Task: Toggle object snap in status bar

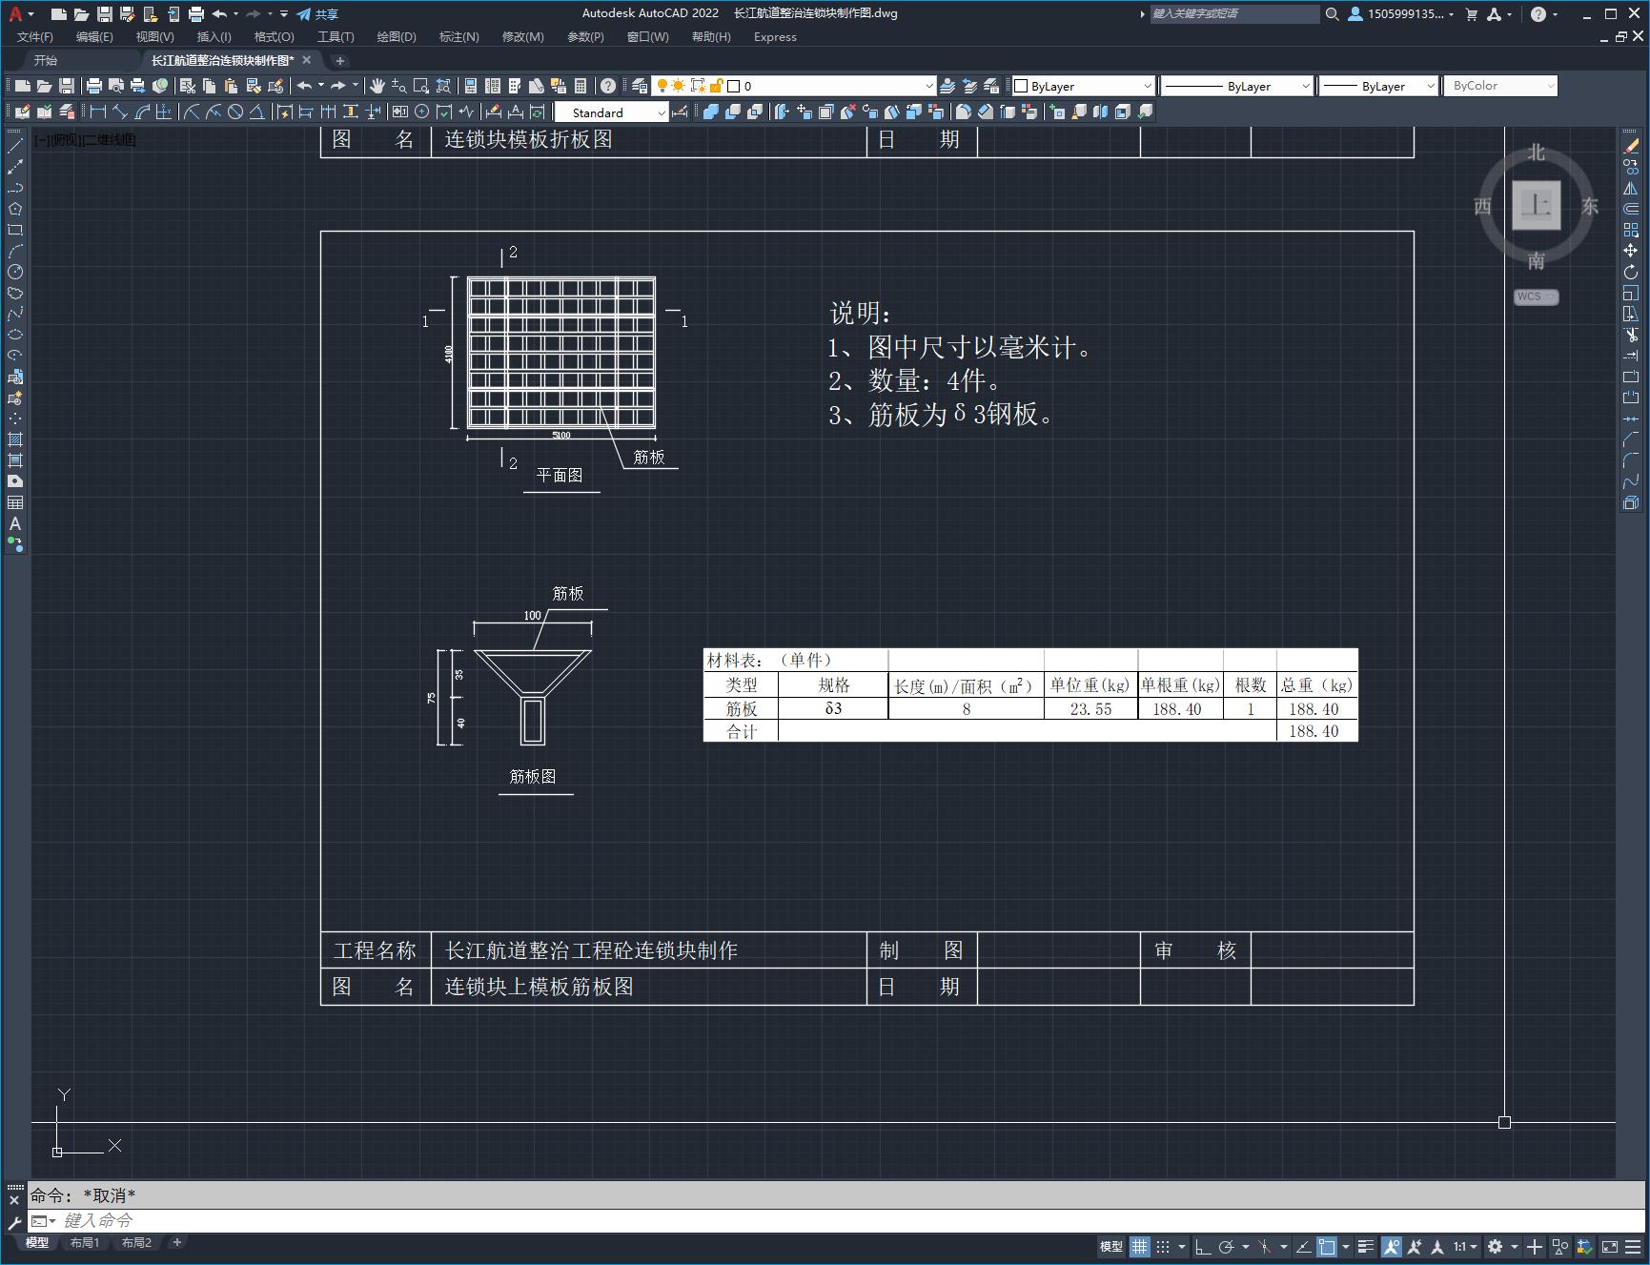Action: pos(1327,1246)
